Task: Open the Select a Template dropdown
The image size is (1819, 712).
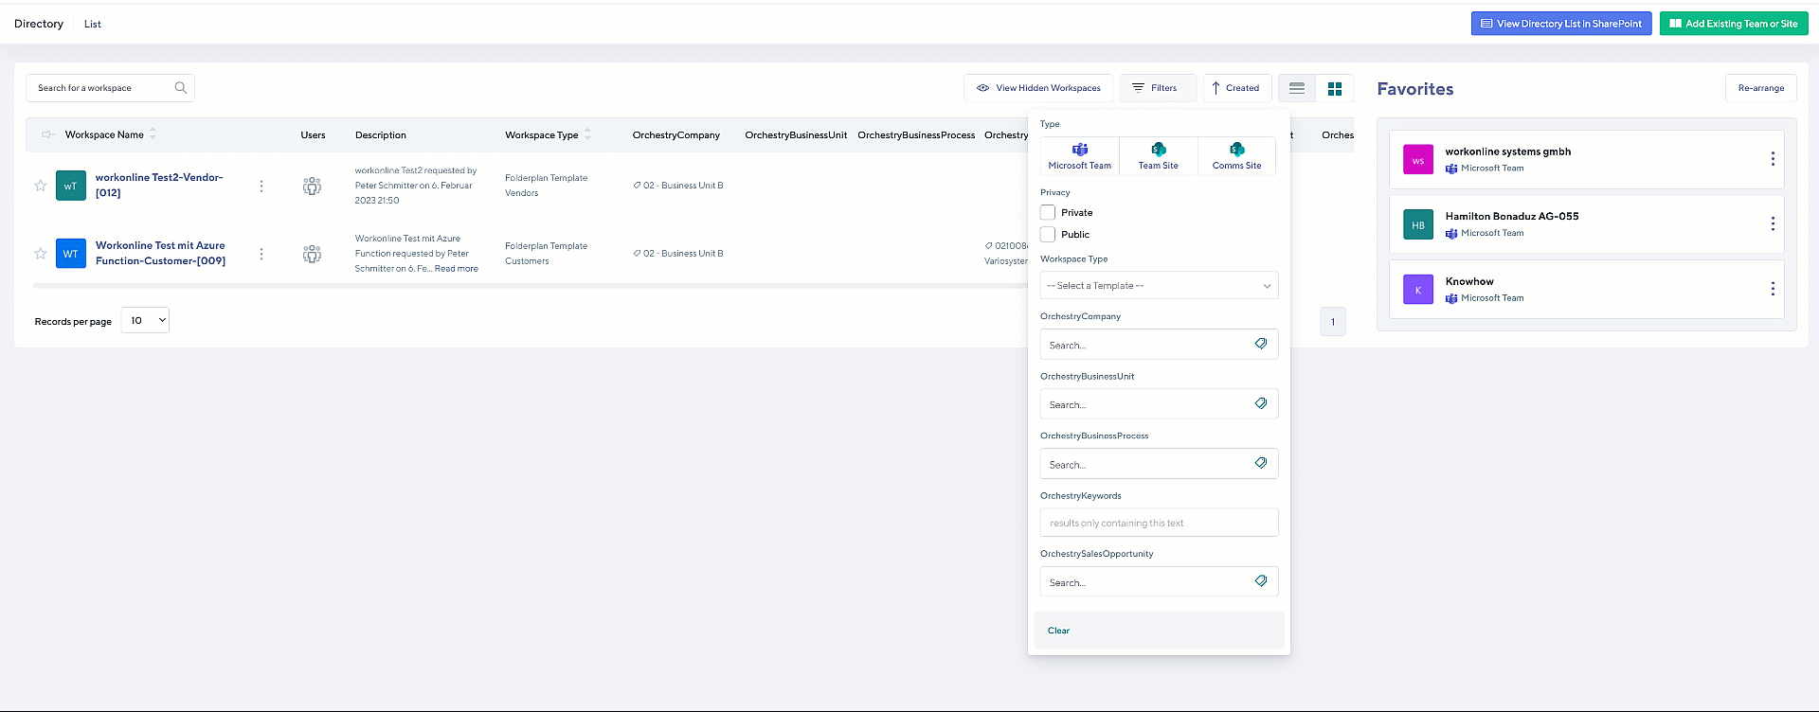Action: point(1159,286)
